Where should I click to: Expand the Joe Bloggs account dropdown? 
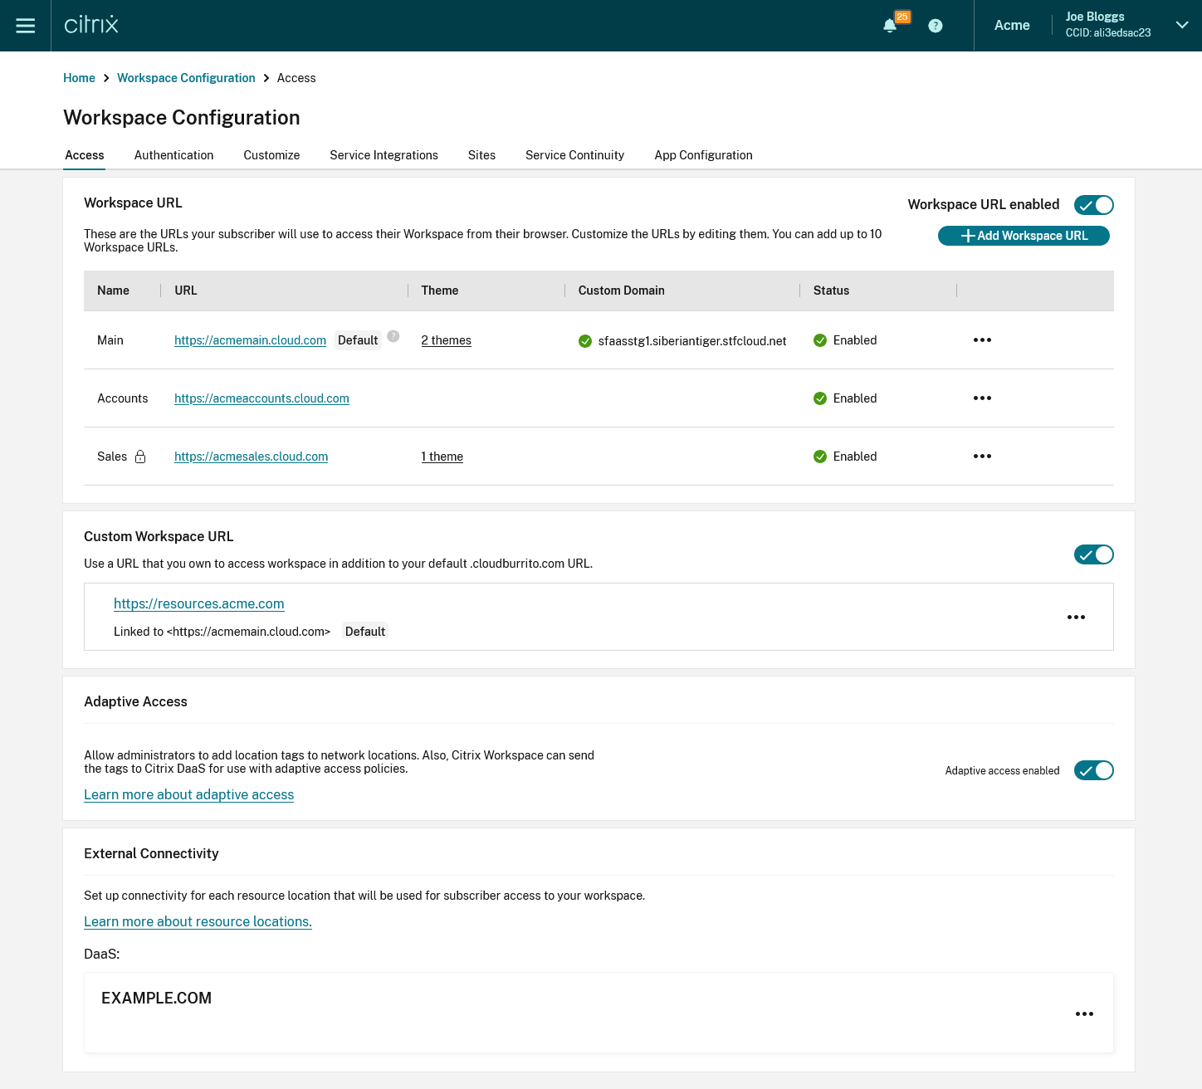(1181, 26)
